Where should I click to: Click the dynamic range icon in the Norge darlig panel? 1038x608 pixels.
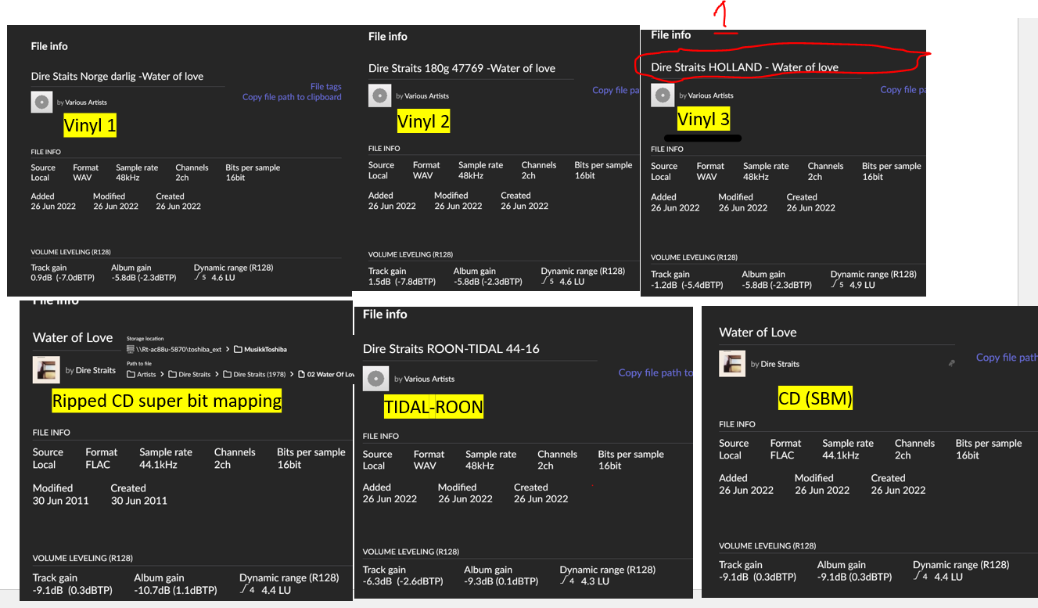[x=201, y=277]
